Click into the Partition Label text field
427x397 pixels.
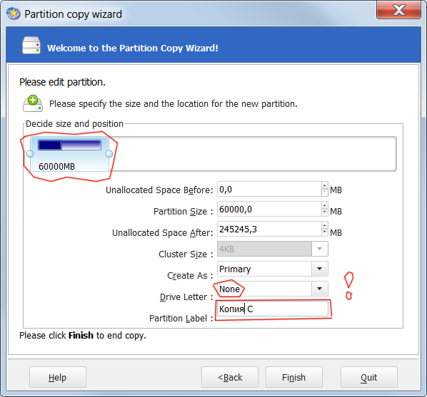[273, 309]
